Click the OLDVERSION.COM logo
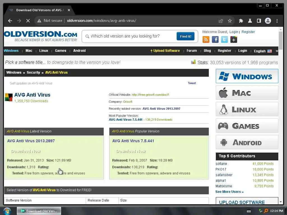 click(41, 36)
